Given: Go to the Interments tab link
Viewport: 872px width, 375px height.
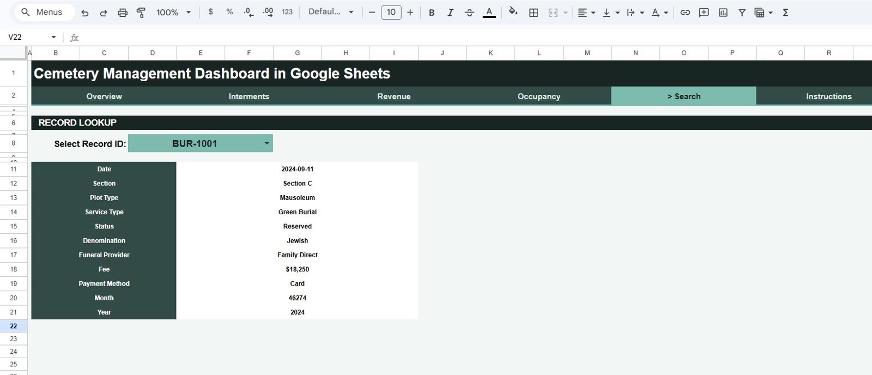Looking at the screenshot, I should [249, 96].
